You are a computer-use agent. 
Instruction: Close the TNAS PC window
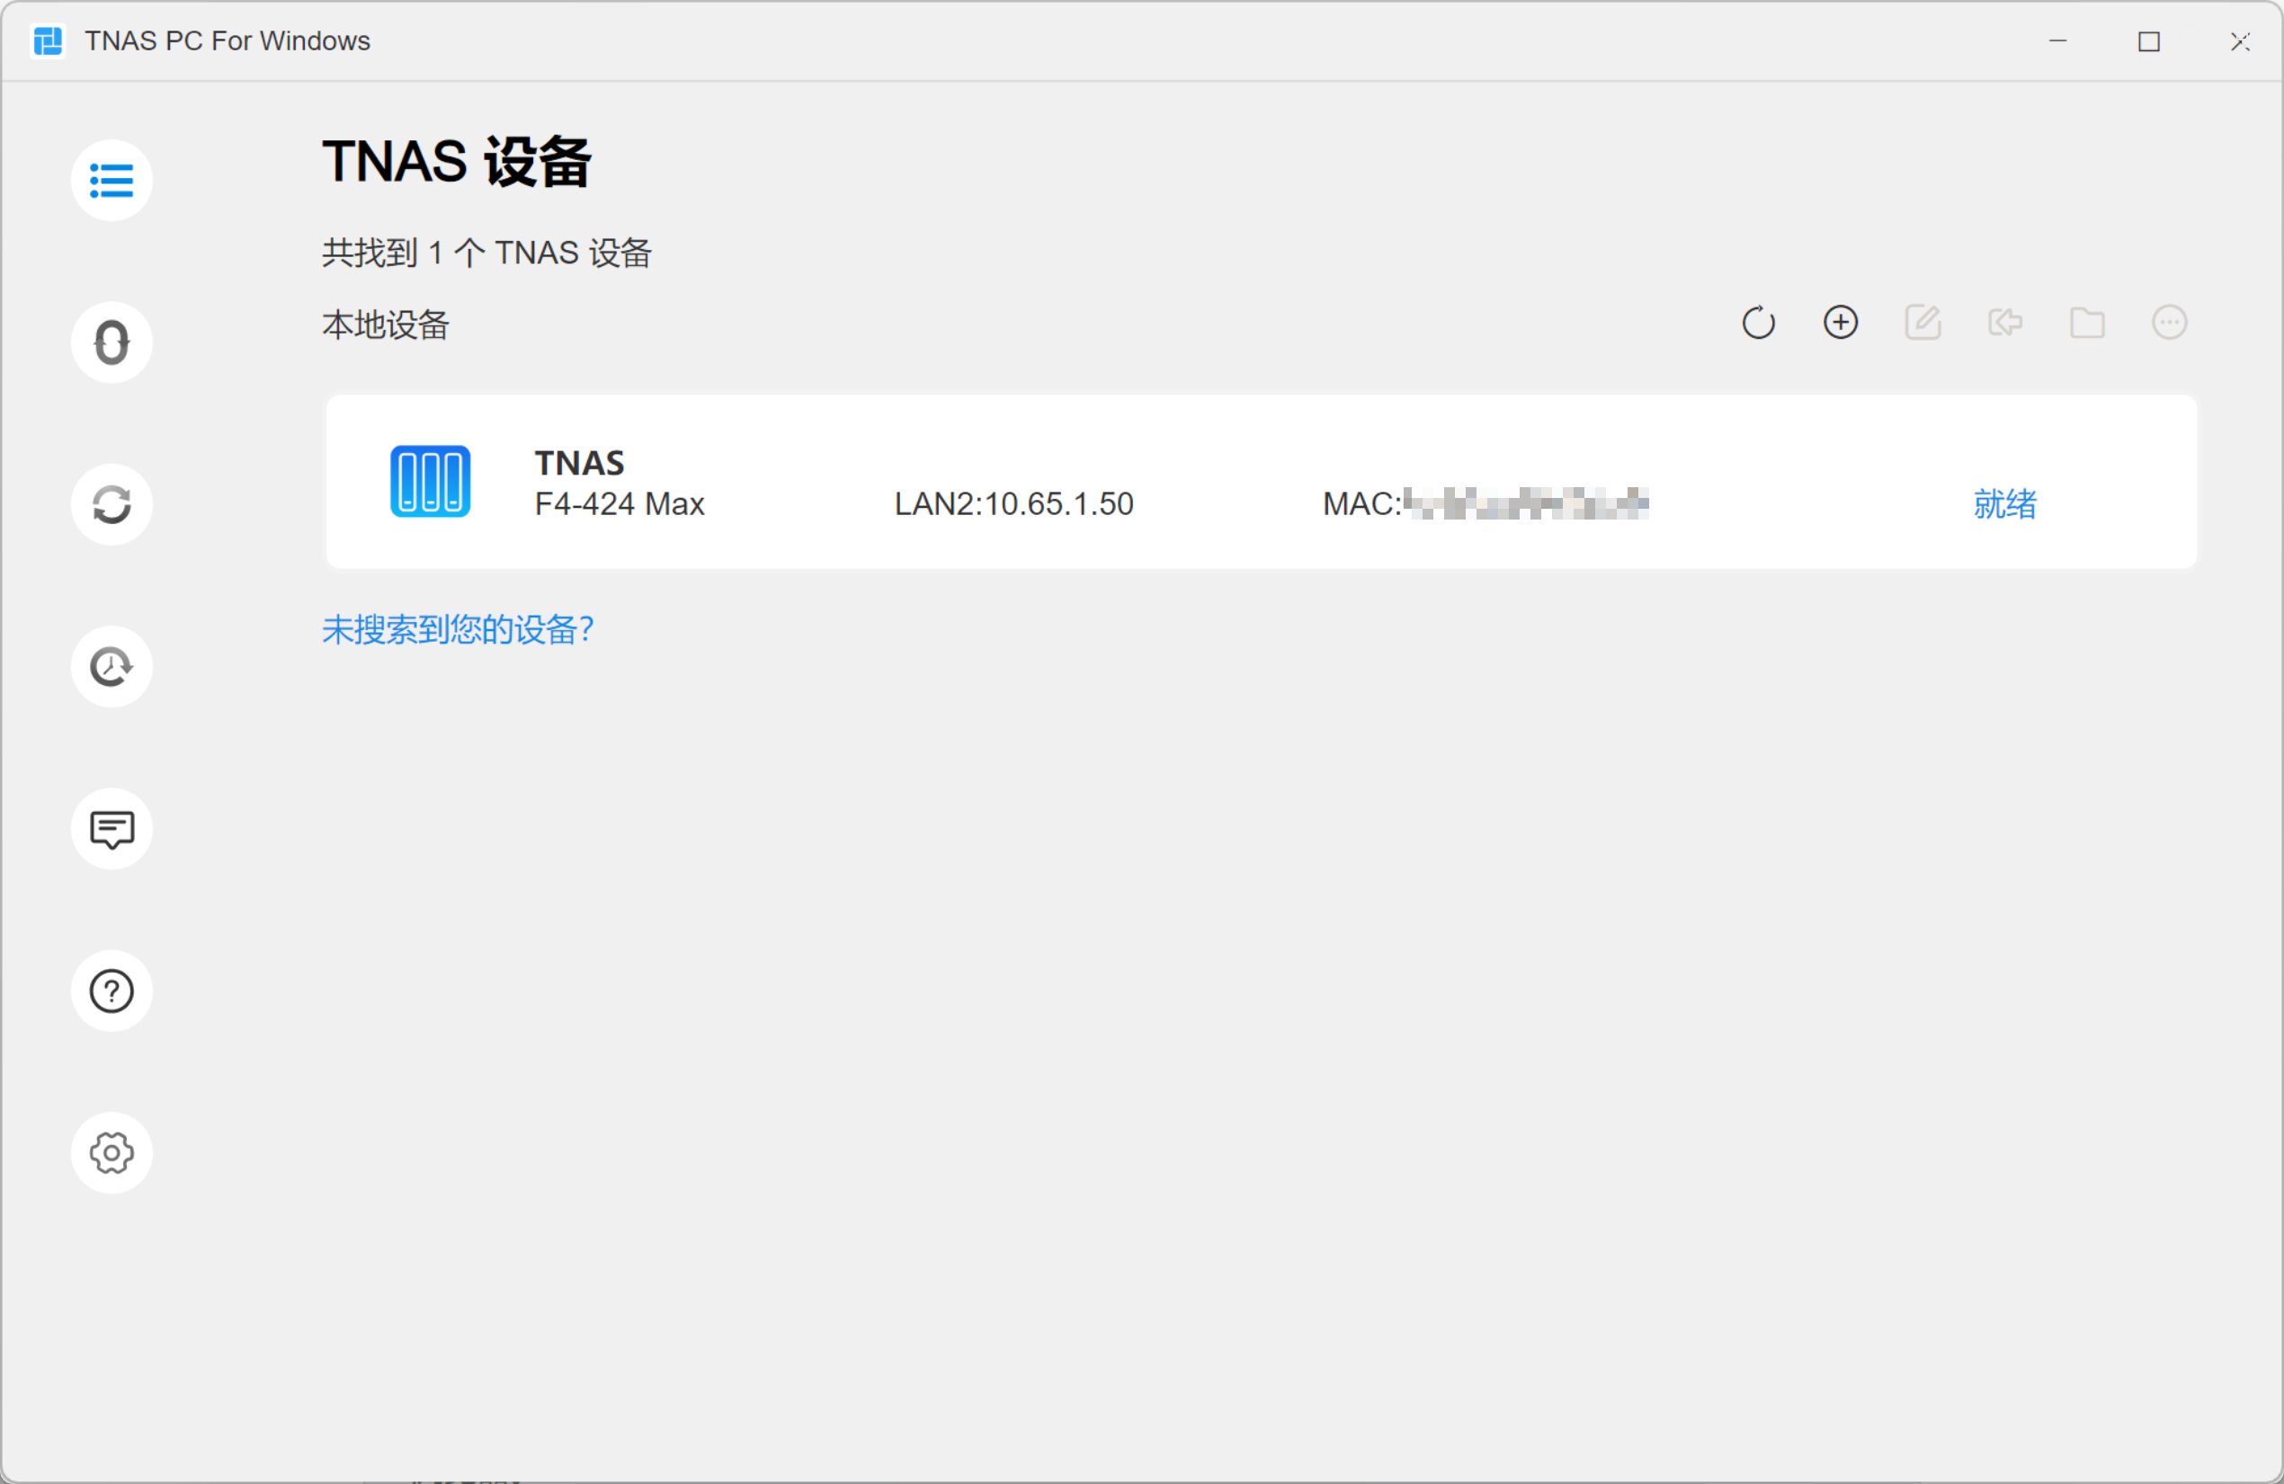2240,41
